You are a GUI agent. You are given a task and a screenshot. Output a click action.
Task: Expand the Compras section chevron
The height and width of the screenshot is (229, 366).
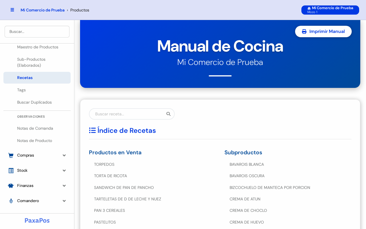point(64,155)
